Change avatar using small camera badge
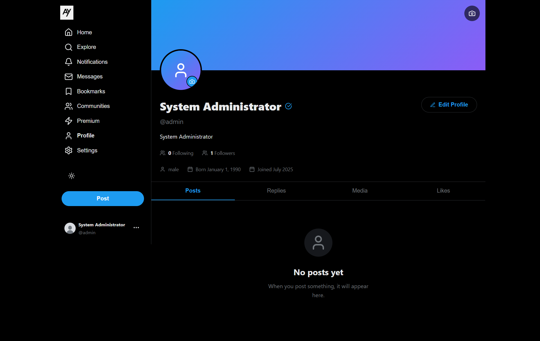The image size is (540, 341). click(x=192, y=82)
